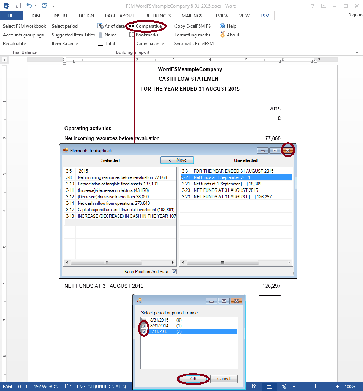Viewport: 363px width, 391px height.
Task: Switch to the MAILINGS tab
Action: coord(192,16)
